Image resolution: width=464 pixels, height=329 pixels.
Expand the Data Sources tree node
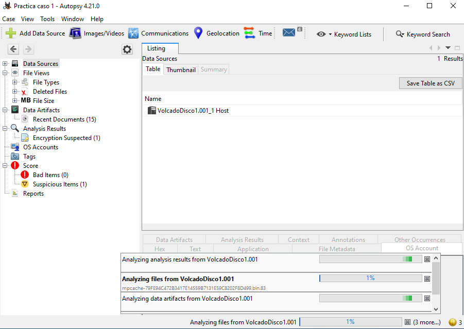pyautogui.click(x=6, y=64)
